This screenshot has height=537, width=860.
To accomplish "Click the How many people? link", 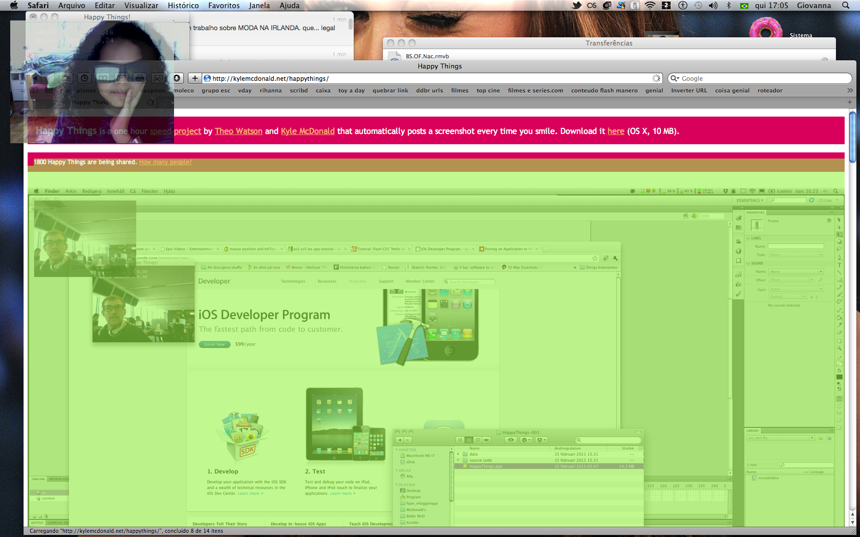I will (165, 162).
